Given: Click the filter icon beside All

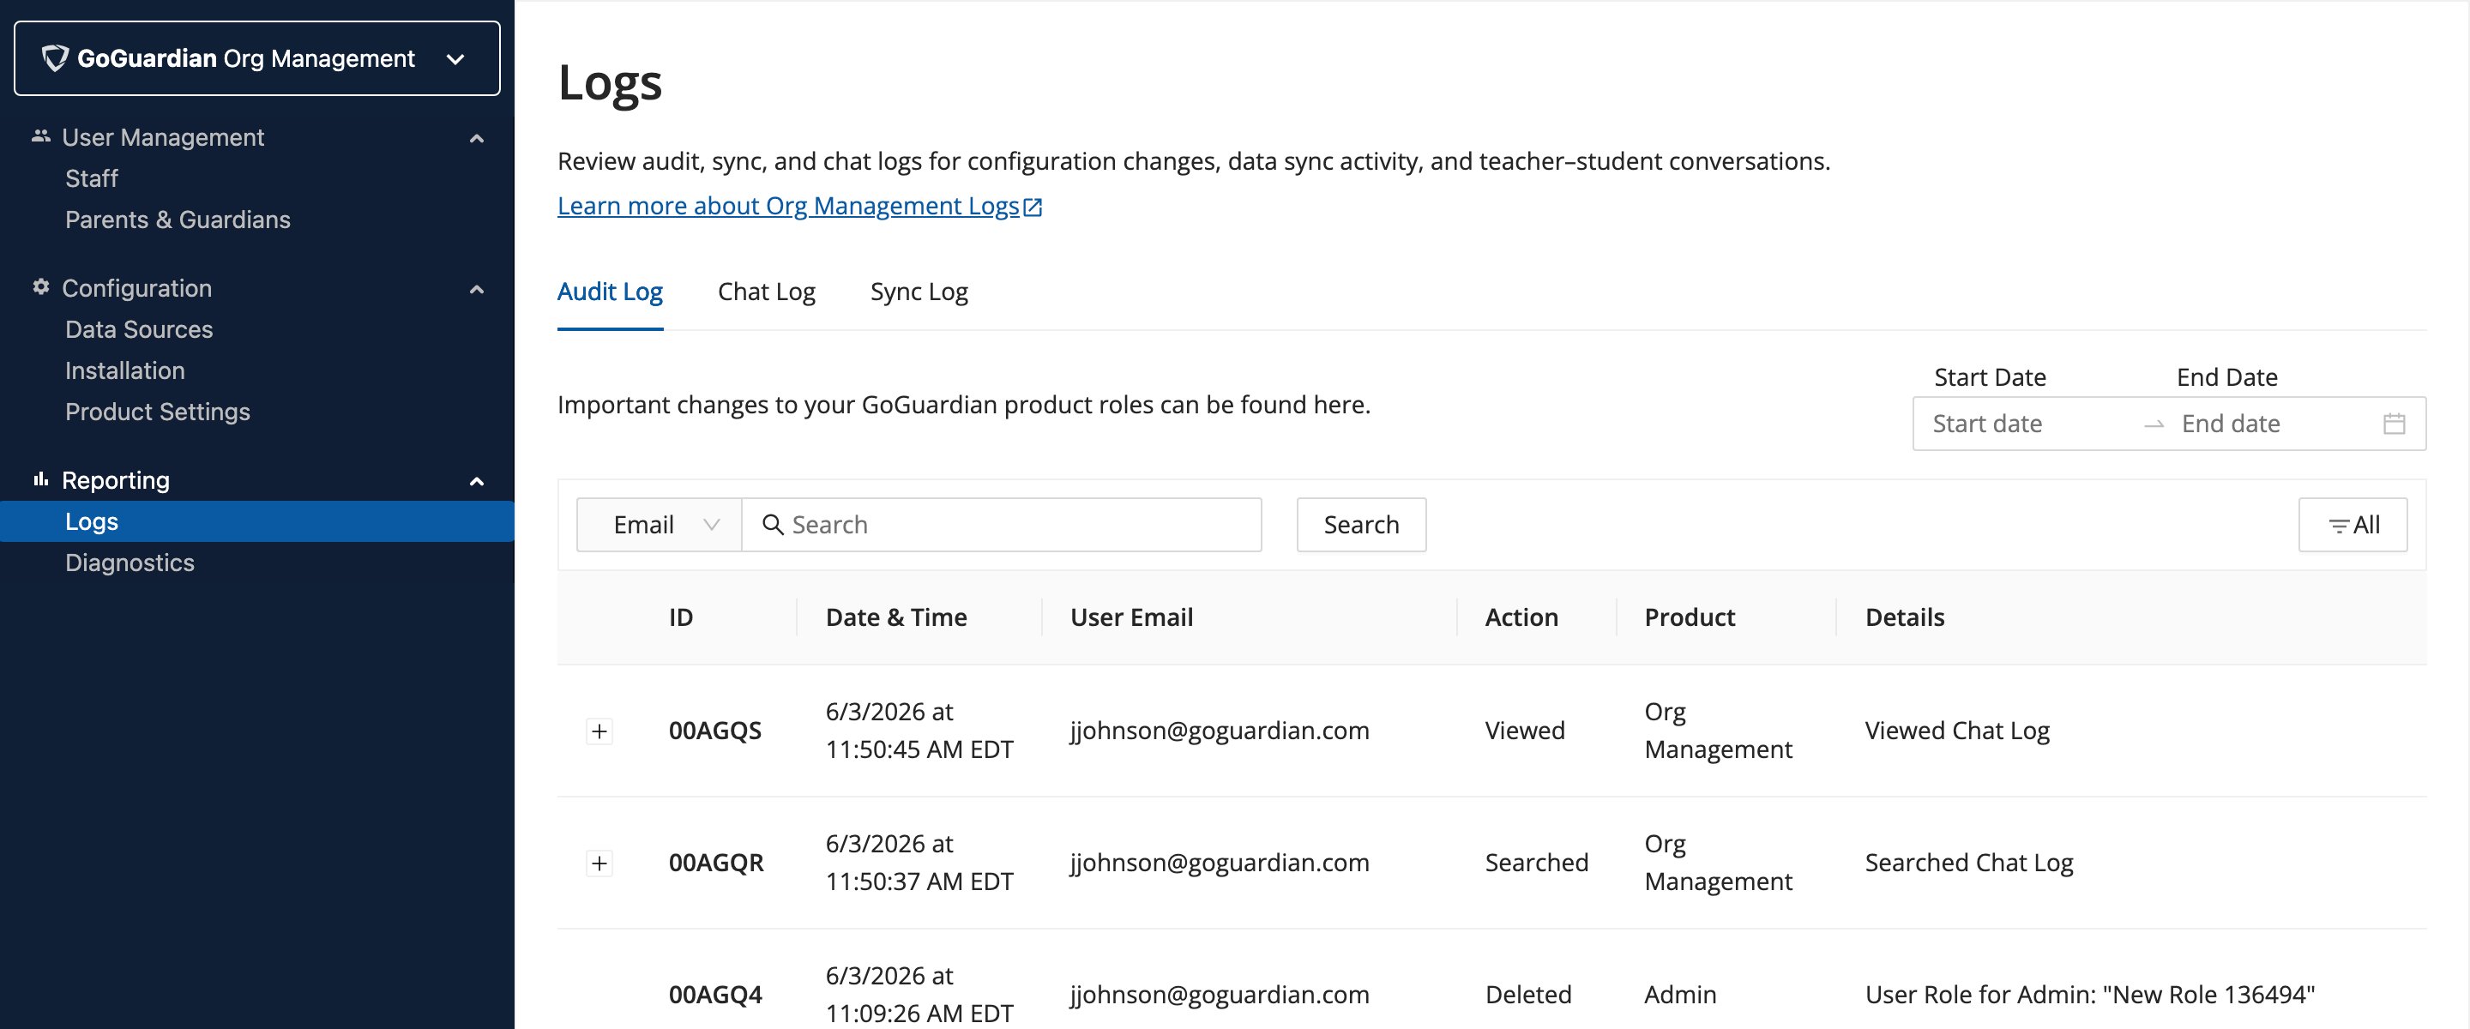Looking at the screenshot, I should [x=2339, y=526].
